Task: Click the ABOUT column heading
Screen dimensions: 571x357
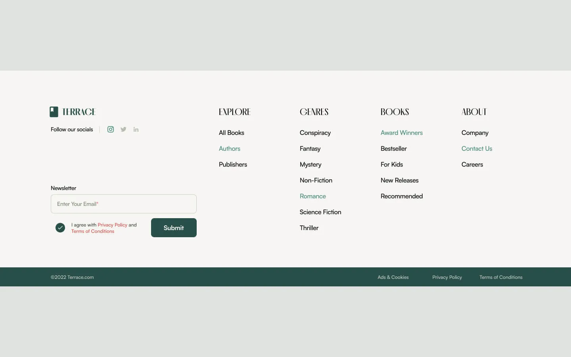Action: (x=474, y=112)
